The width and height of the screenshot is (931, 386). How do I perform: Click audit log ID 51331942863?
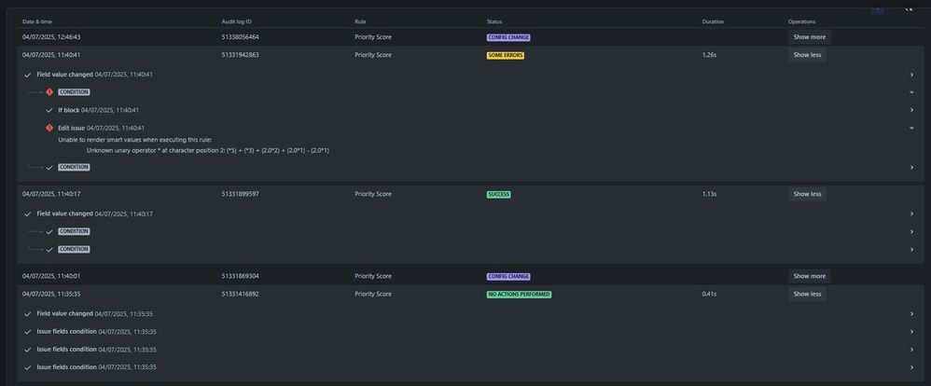tap(240, 55)
